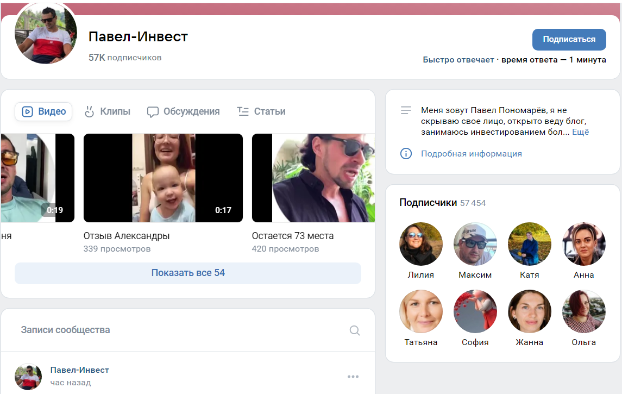Click the Показать все 54 link
Screen dimensions: 622x394
pos(187,273)
